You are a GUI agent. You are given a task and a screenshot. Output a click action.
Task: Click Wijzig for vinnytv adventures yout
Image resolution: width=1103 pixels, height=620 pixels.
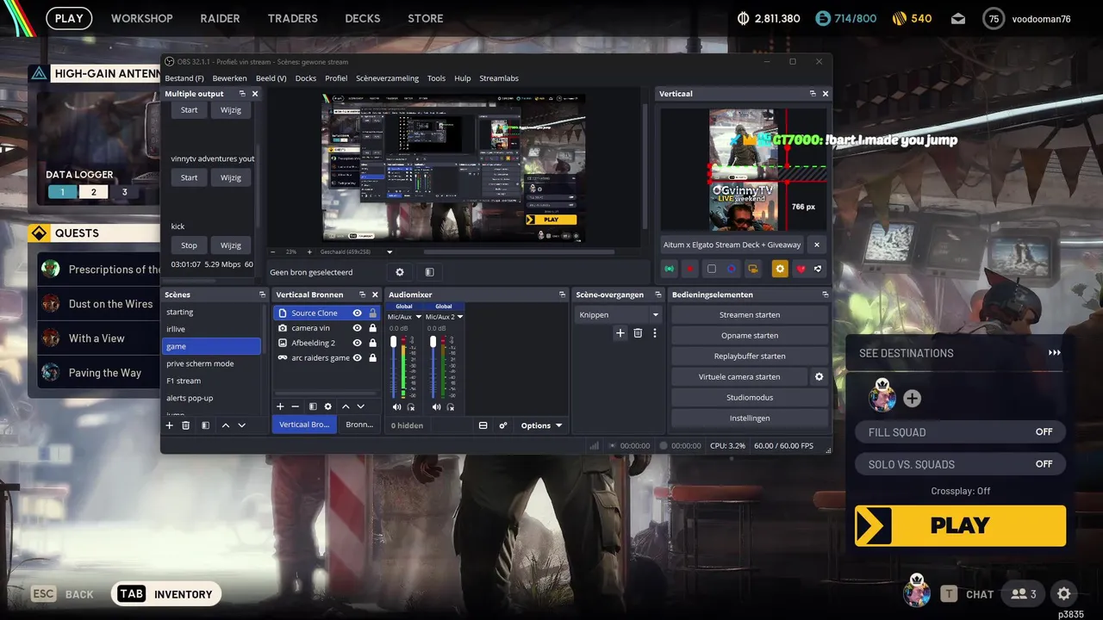231,177
